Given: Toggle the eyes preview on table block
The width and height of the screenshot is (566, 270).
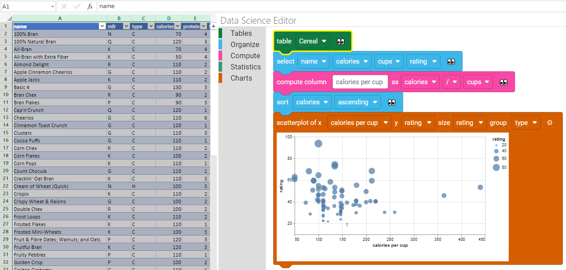Looking at the screenshot, I should point(341,41).
